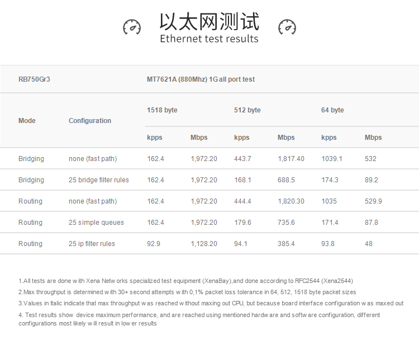419x354 pixels.
Task: Click the Mbps header under 1518 byte
Action: (199, 138)
